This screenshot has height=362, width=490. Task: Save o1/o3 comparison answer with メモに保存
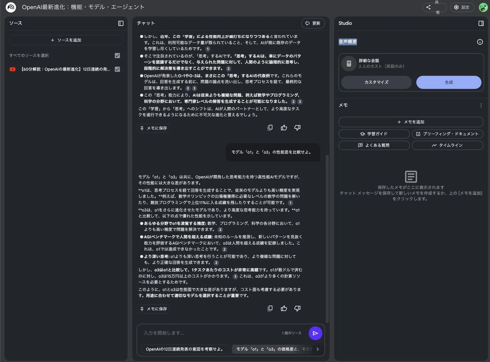154,309
